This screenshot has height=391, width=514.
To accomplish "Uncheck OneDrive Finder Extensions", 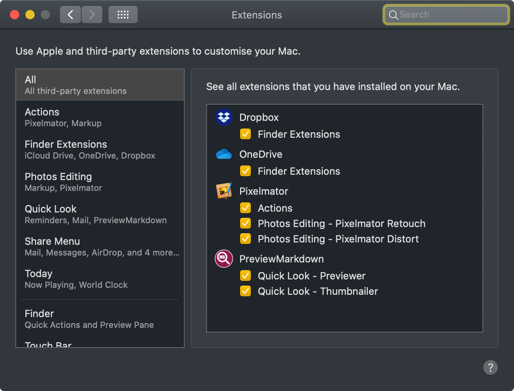I will click(x=245, y=171).
